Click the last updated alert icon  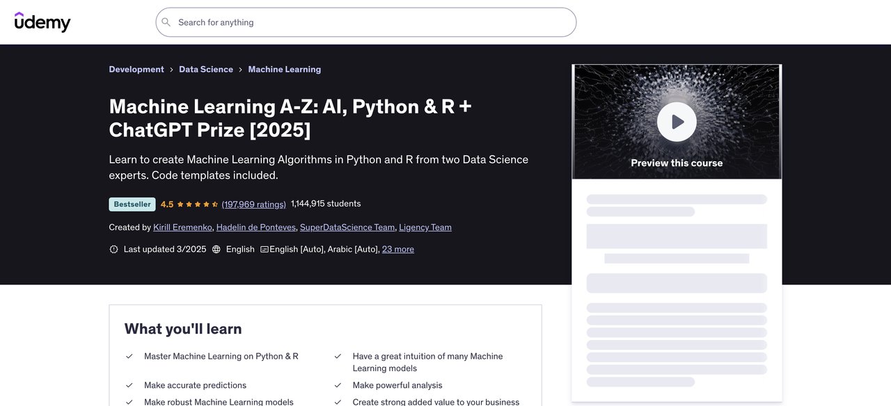point(114,249)
